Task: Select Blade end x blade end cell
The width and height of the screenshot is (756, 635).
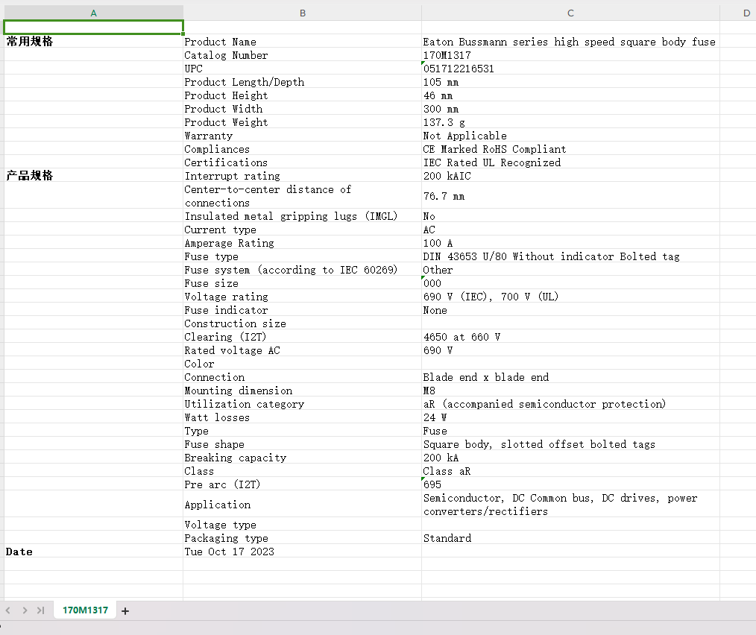Action: (x=570, y=377)
